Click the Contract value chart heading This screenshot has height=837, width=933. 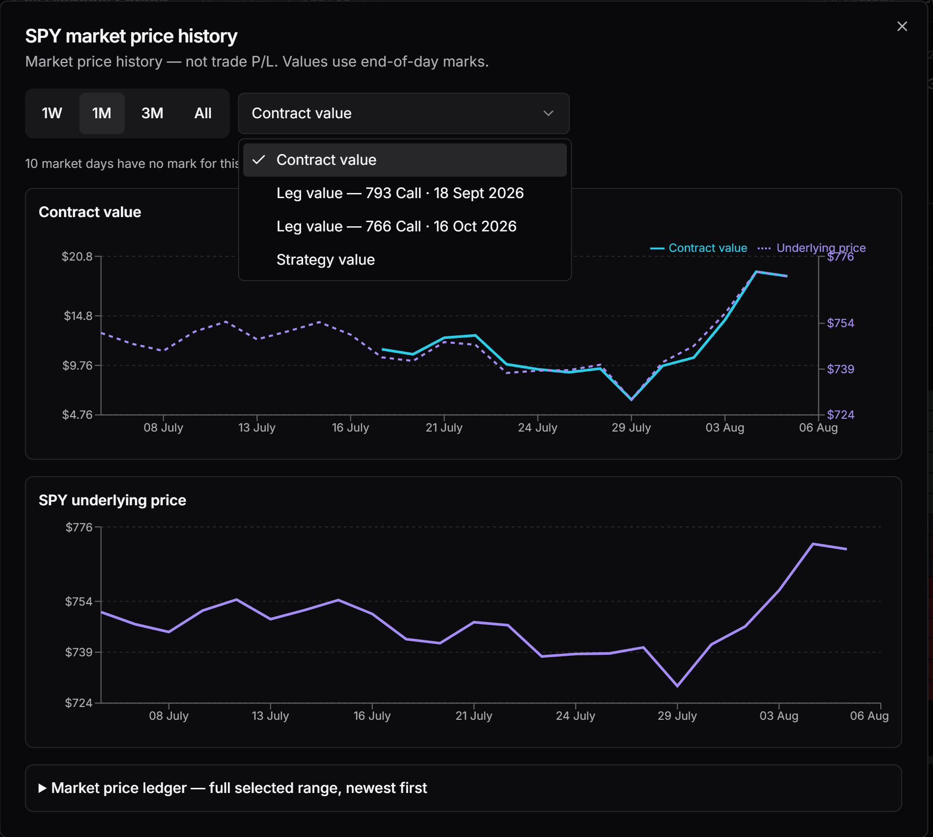90,212
